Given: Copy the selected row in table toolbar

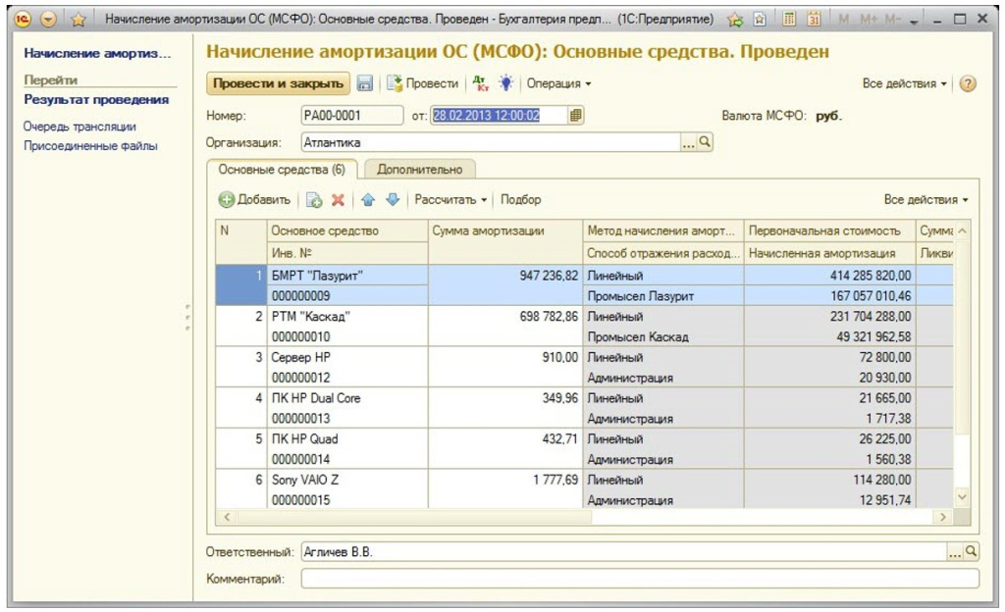Looking at the screenshot, I should tap(314, 200).
